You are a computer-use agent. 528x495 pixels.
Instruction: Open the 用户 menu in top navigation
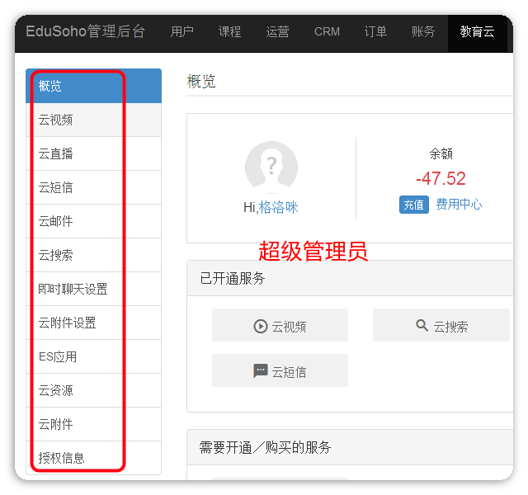click(x=181, y=31)
